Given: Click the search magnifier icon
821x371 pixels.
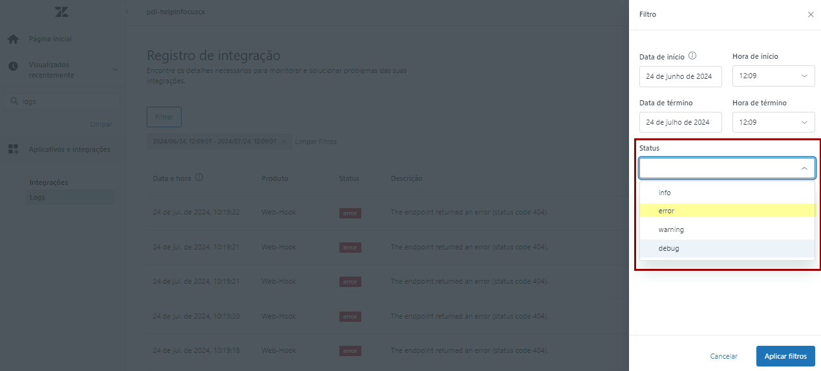Looking at the screenshot, I should [14, 101].
